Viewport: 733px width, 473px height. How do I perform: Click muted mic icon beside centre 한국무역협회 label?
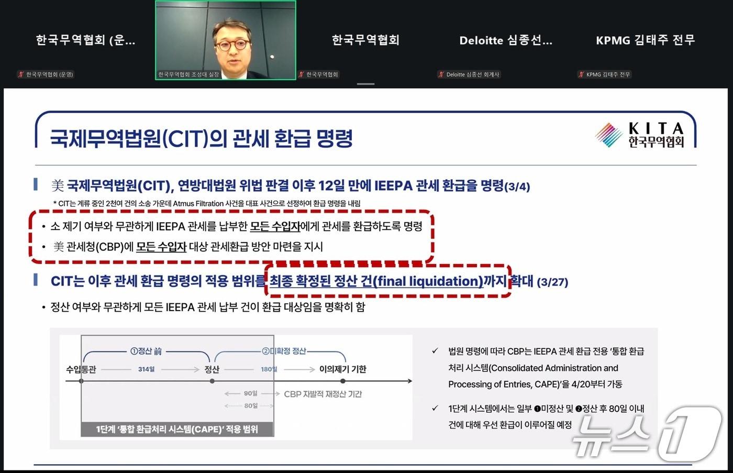(x=301, y=74)
